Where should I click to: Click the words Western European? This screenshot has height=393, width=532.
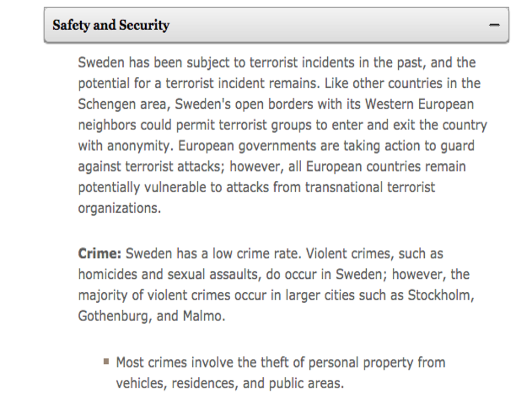pyautogui.click(x=419, y=104)
